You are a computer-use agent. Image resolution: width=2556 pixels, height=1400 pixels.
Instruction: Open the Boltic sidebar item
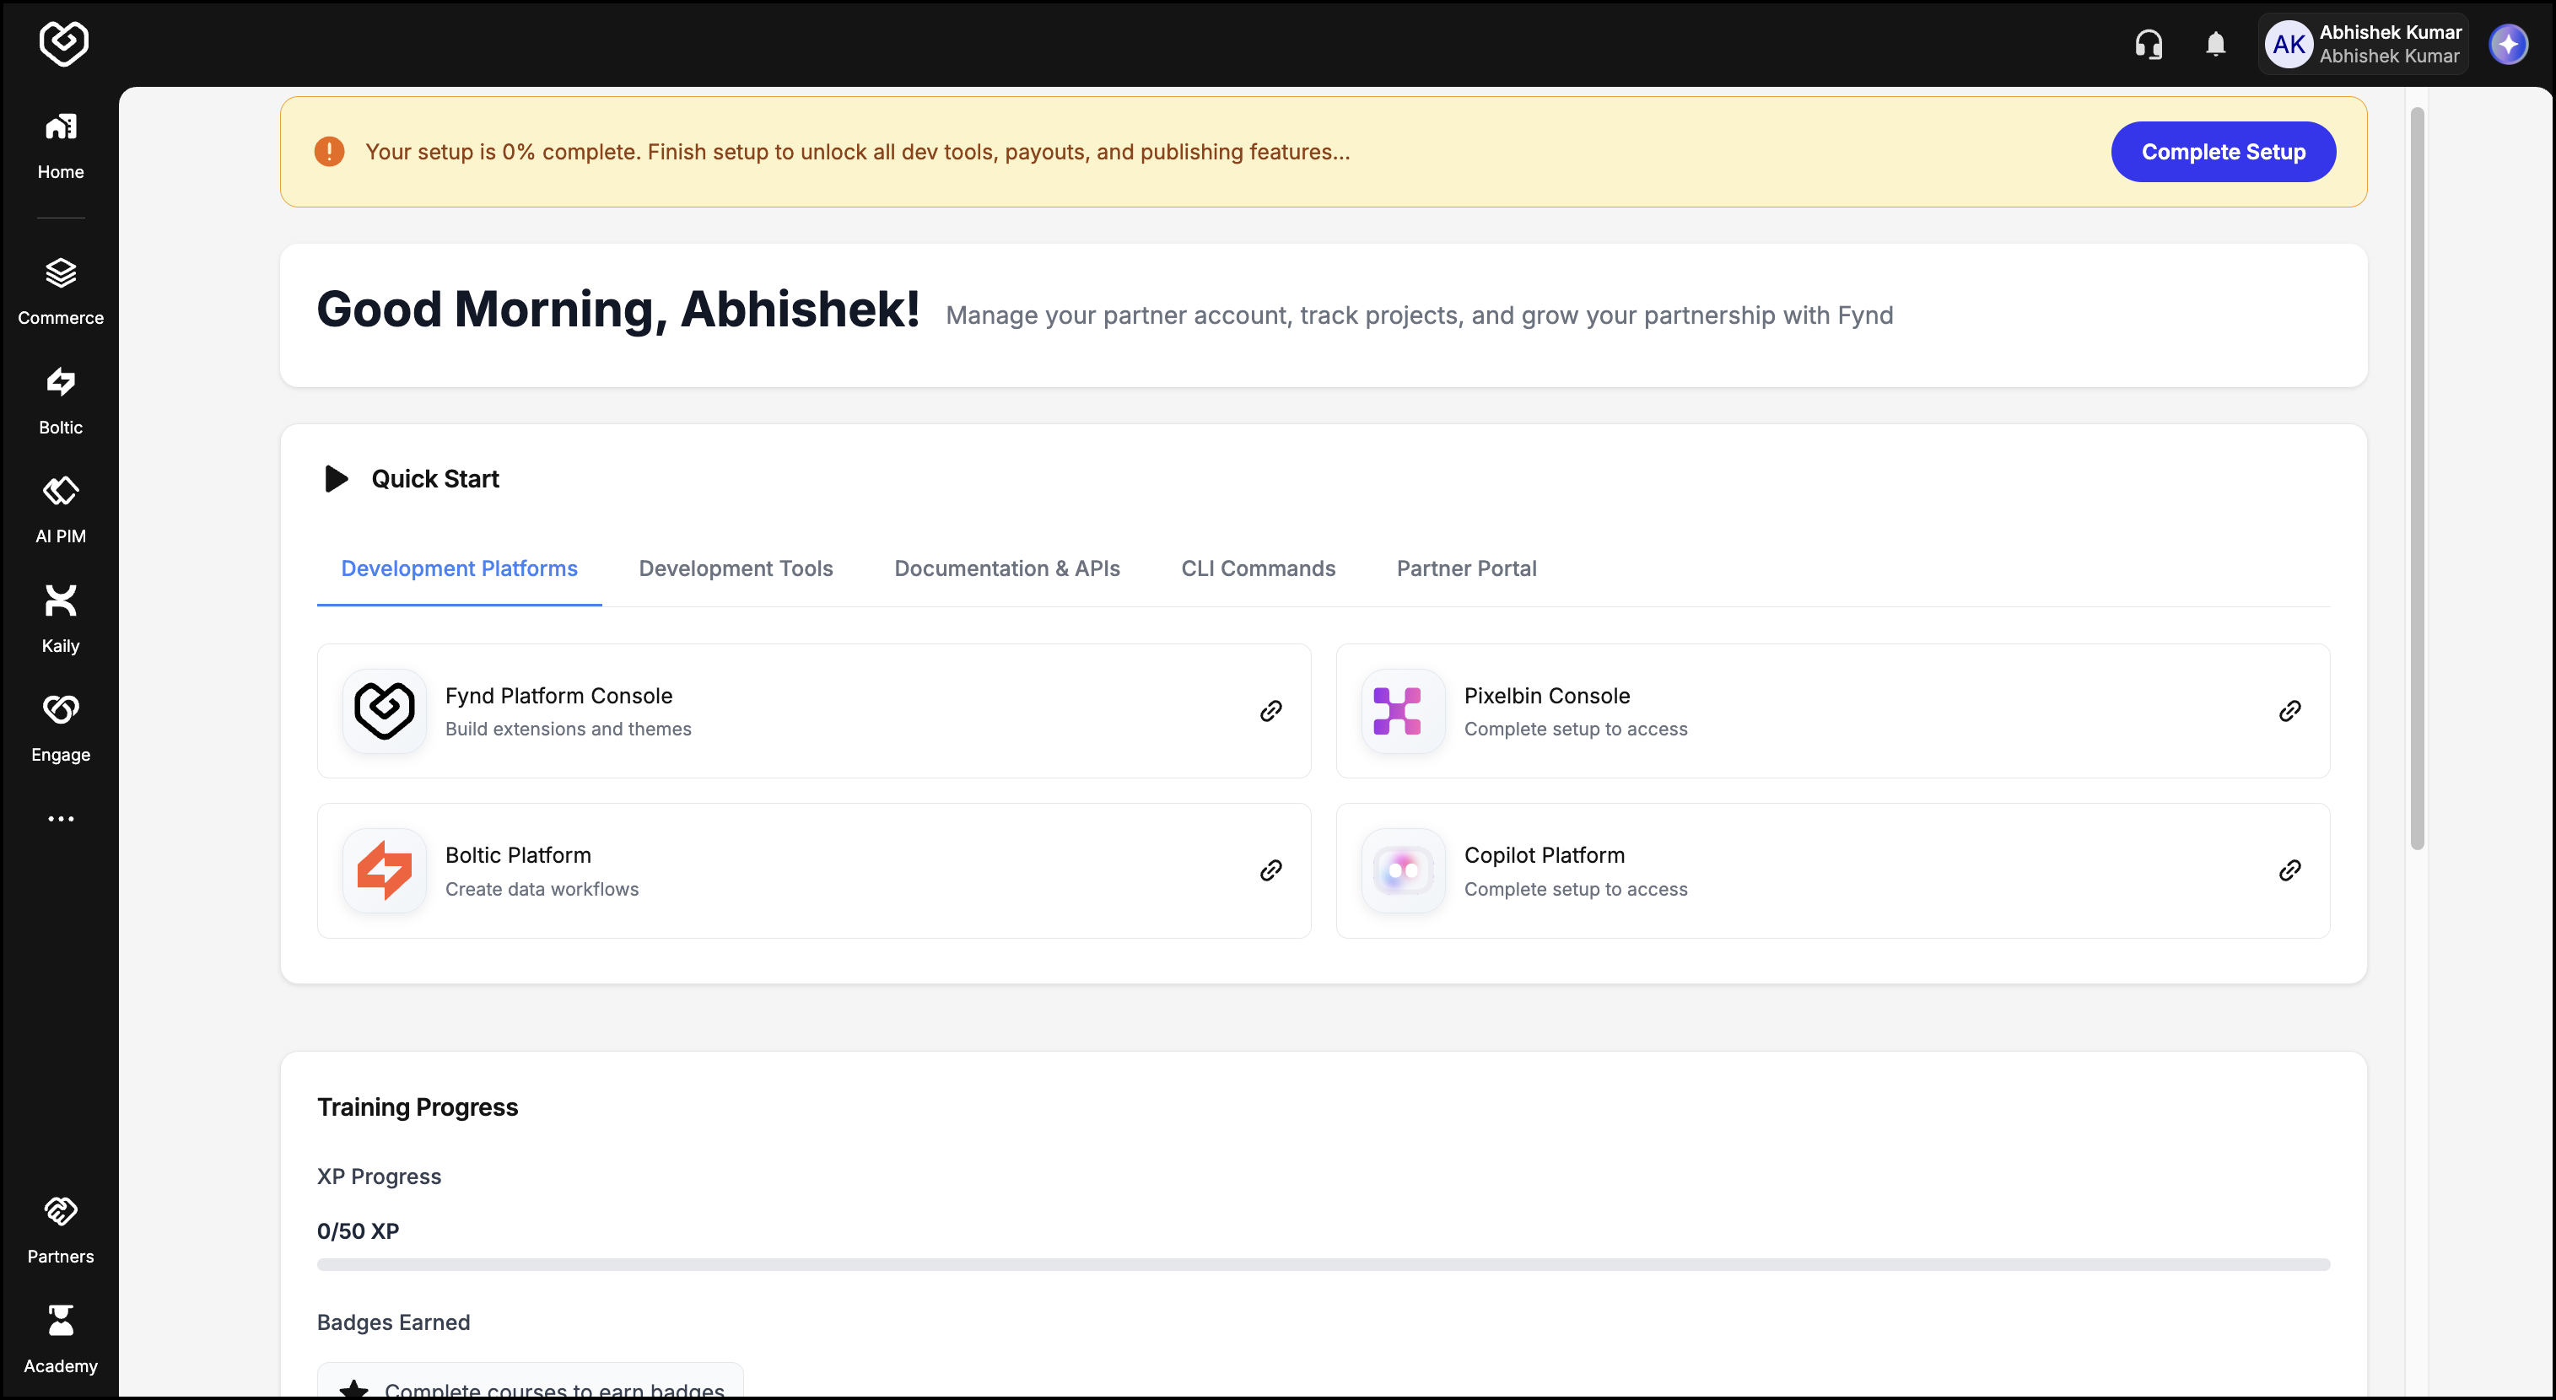click(61, 401)
